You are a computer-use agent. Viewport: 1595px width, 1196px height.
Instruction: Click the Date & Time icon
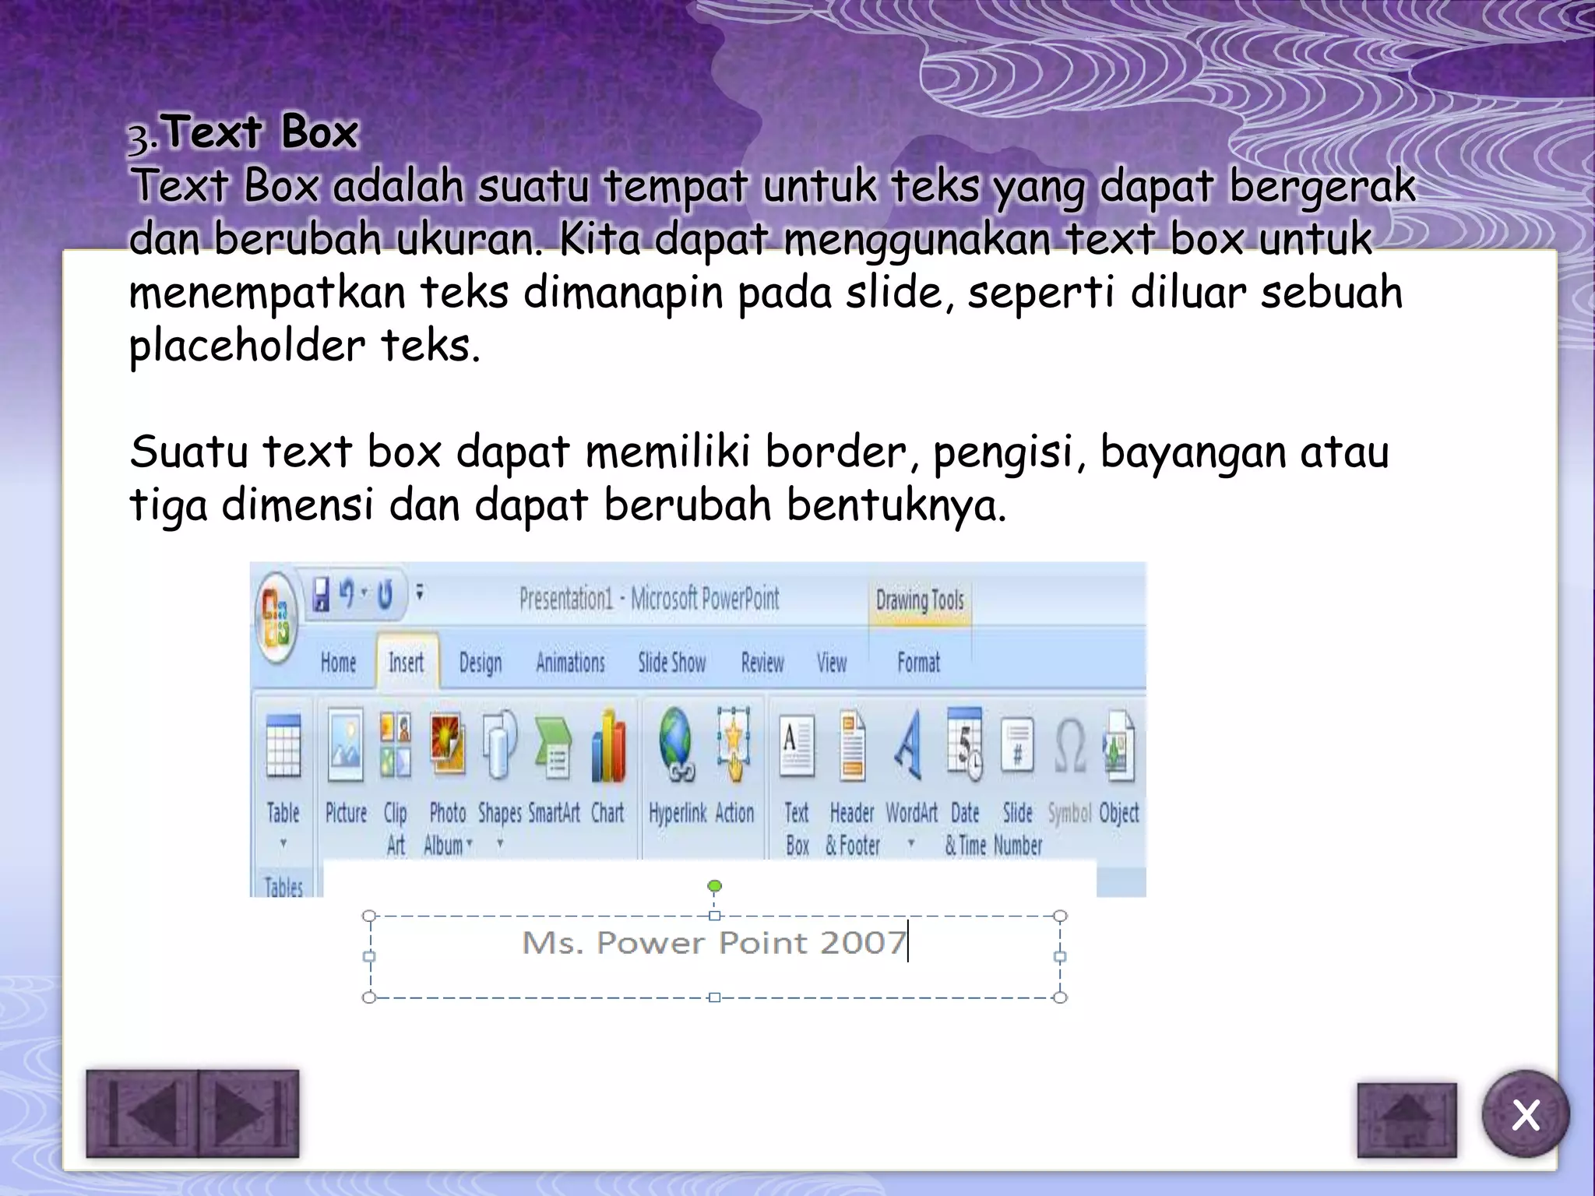965,744
